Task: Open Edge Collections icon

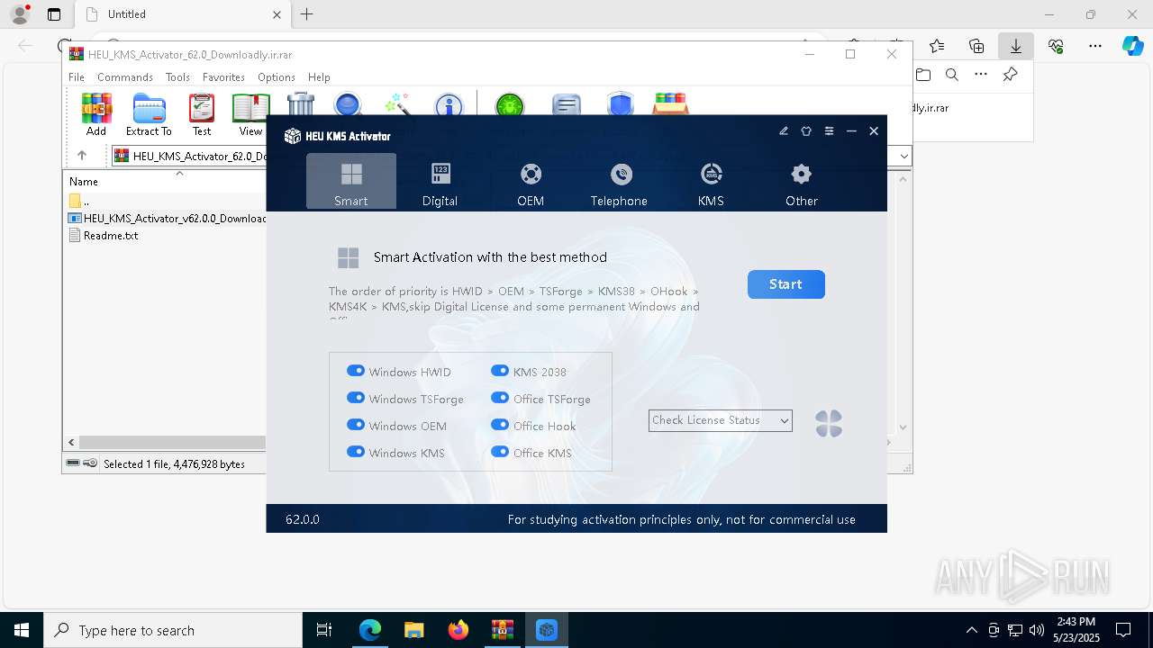Action: 976,46
